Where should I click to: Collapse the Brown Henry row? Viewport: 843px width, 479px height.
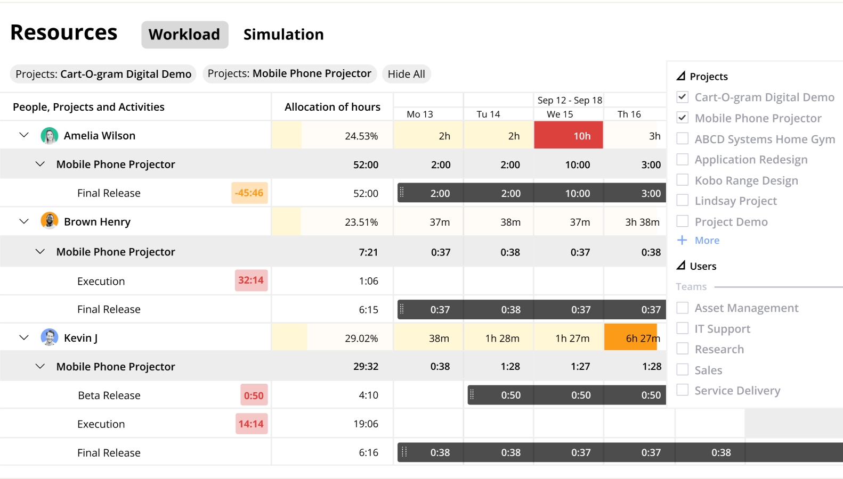tap(23, 221)
